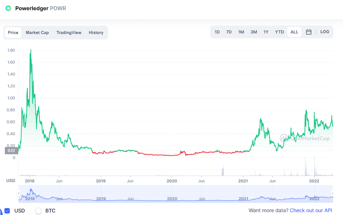Toggle LOG scale on the chart
The width and height of the screenshot is (343, 215).
325,32
